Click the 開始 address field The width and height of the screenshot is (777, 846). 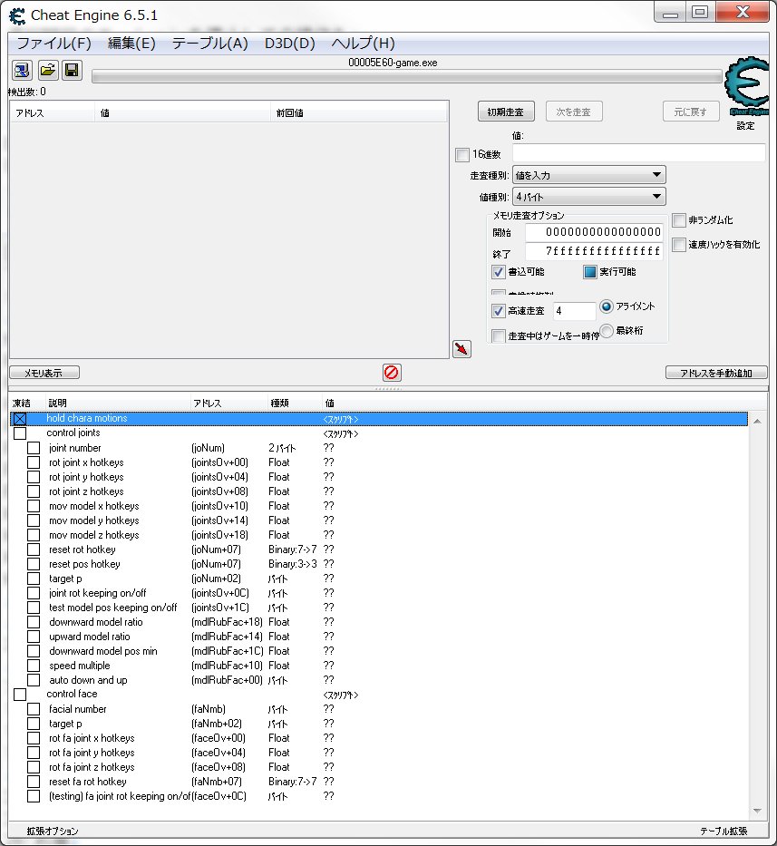[594, 232]
